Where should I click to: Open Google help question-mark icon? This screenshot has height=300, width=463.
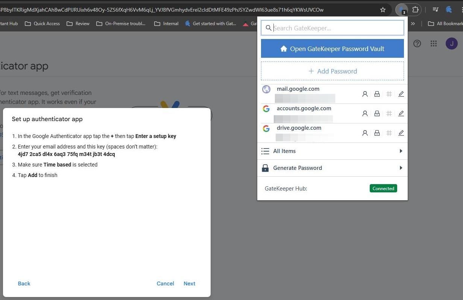pyautogui.click(x=417, y=43)
